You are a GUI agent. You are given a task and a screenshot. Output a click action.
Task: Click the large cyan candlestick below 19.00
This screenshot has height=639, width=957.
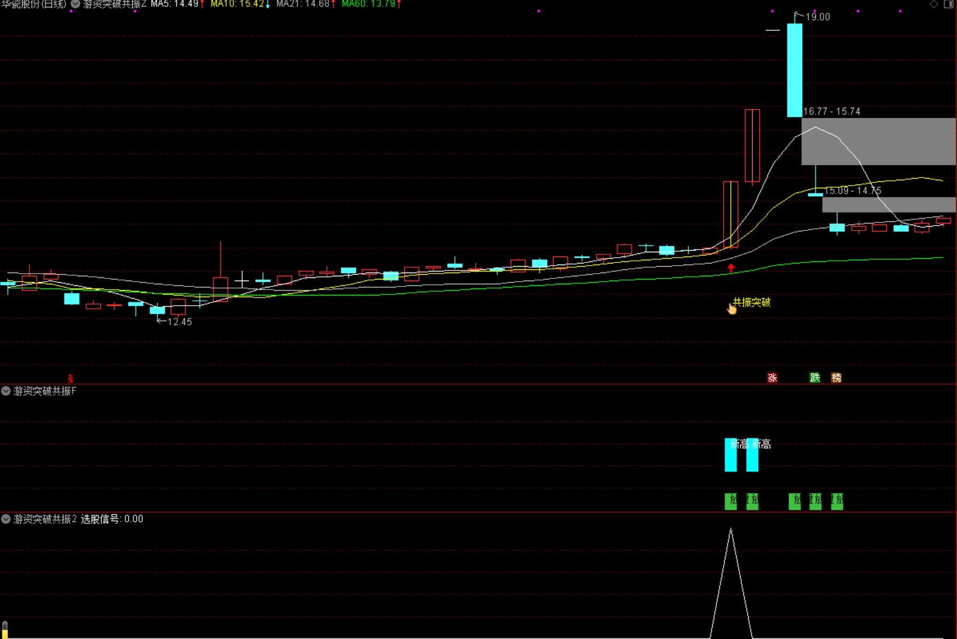coord(794,70)
